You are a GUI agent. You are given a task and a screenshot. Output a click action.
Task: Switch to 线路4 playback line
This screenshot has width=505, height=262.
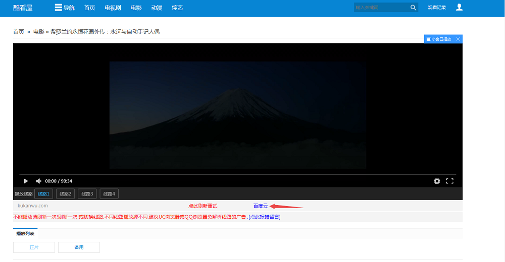click(x=109, y=194)
